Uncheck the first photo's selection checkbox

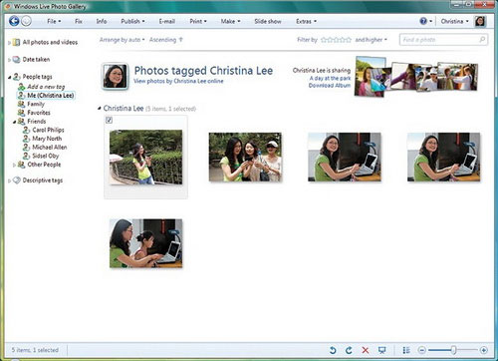(x=109, y=120)
